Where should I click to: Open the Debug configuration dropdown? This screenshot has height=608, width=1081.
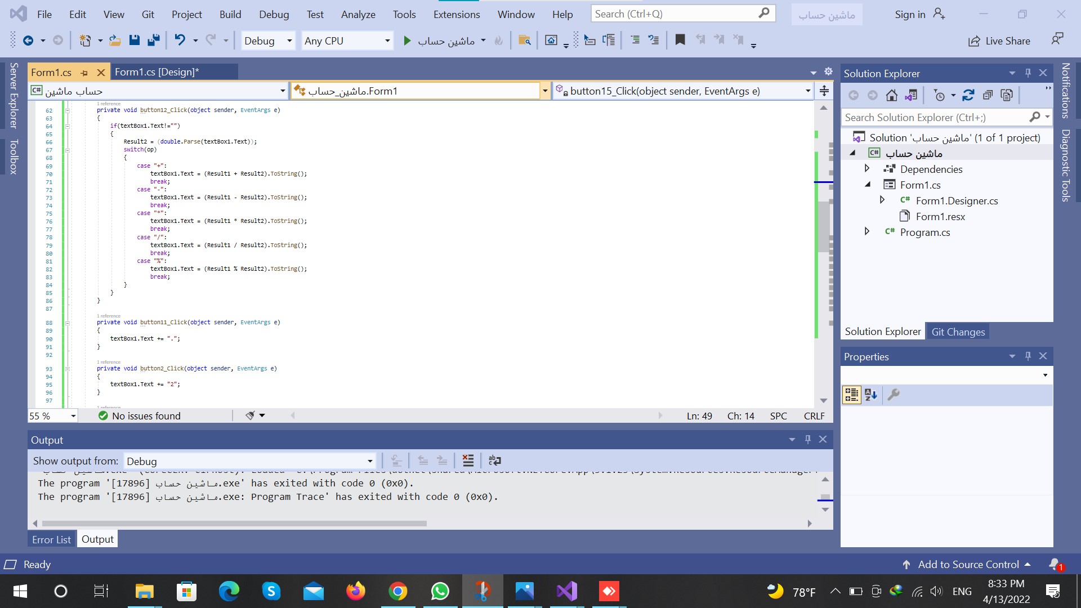[268, 41]
